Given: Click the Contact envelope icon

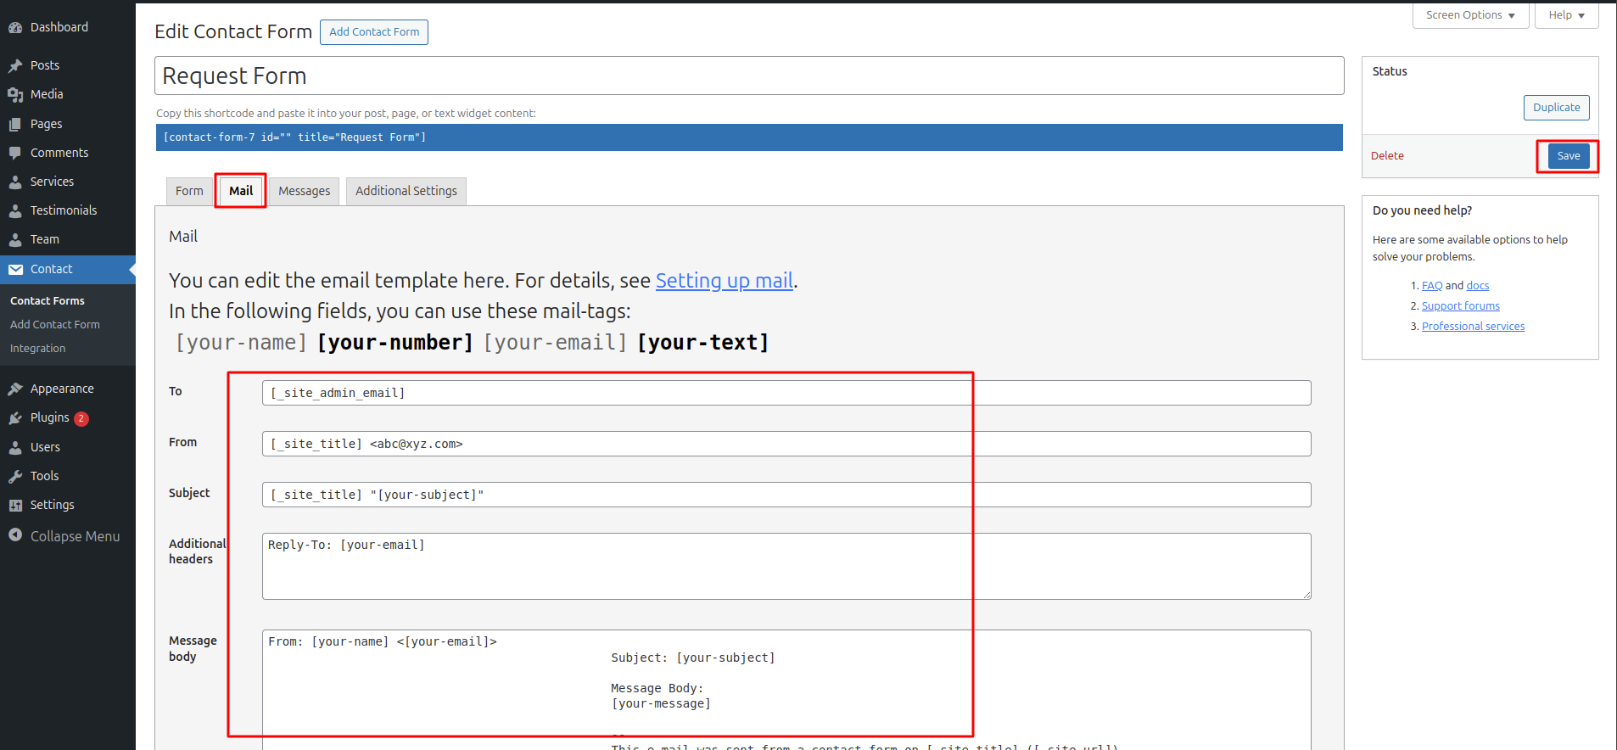Looking at the screenshot, I should coord(15,269).
